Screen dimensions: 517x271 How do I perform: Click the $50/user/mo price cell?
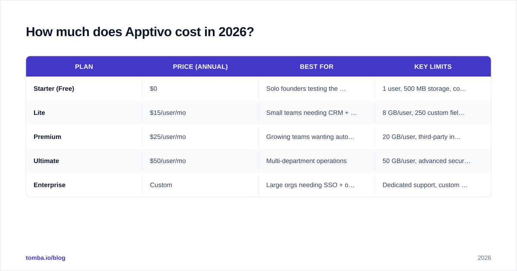point(200,161)
